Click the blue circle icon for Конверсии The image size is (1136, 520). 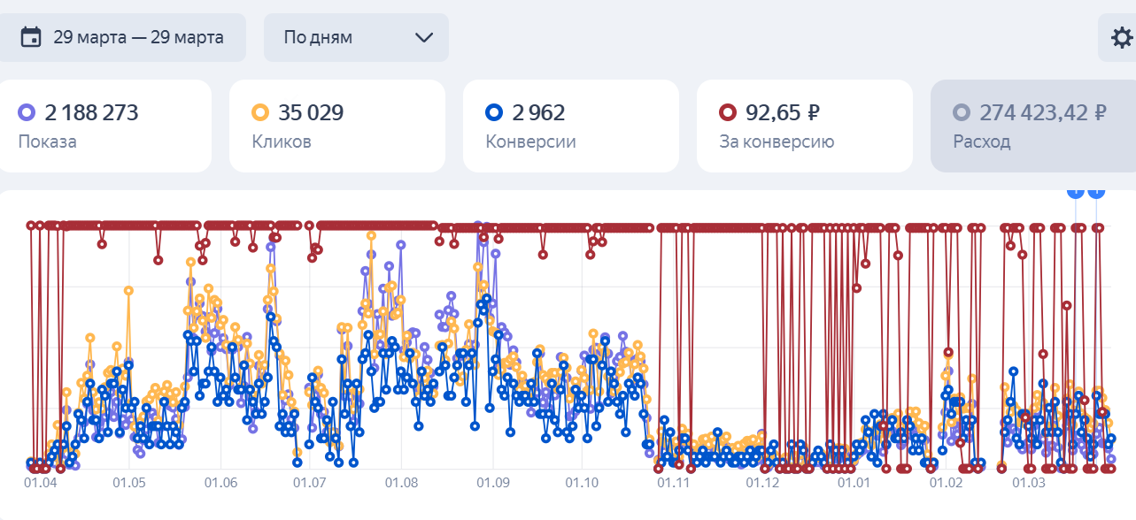point(494,112)
